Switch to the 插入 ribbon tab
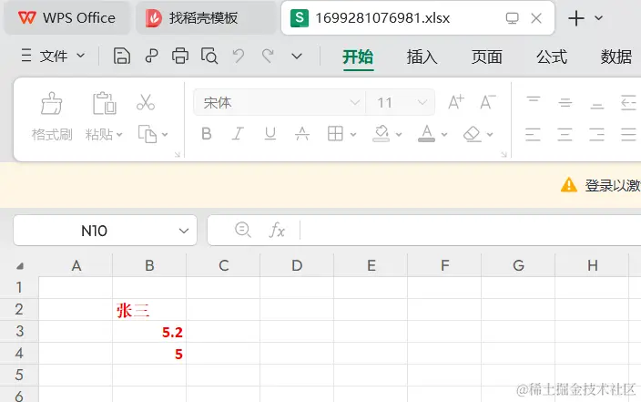 point(422,57)
